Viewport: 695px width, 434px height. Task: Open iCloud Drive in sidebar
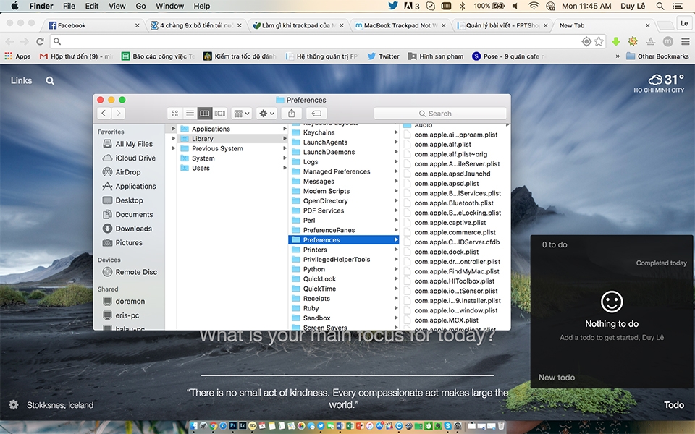tap(129, 158)
